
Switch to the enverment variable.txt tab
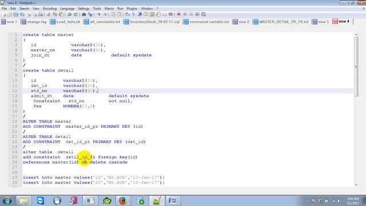(x=206, y=22)
